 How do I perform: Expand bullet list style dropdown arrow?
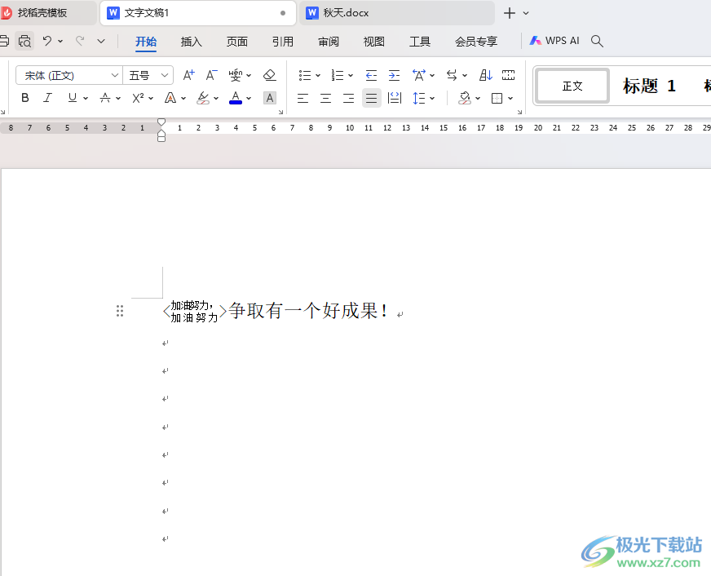pos(318,75)
